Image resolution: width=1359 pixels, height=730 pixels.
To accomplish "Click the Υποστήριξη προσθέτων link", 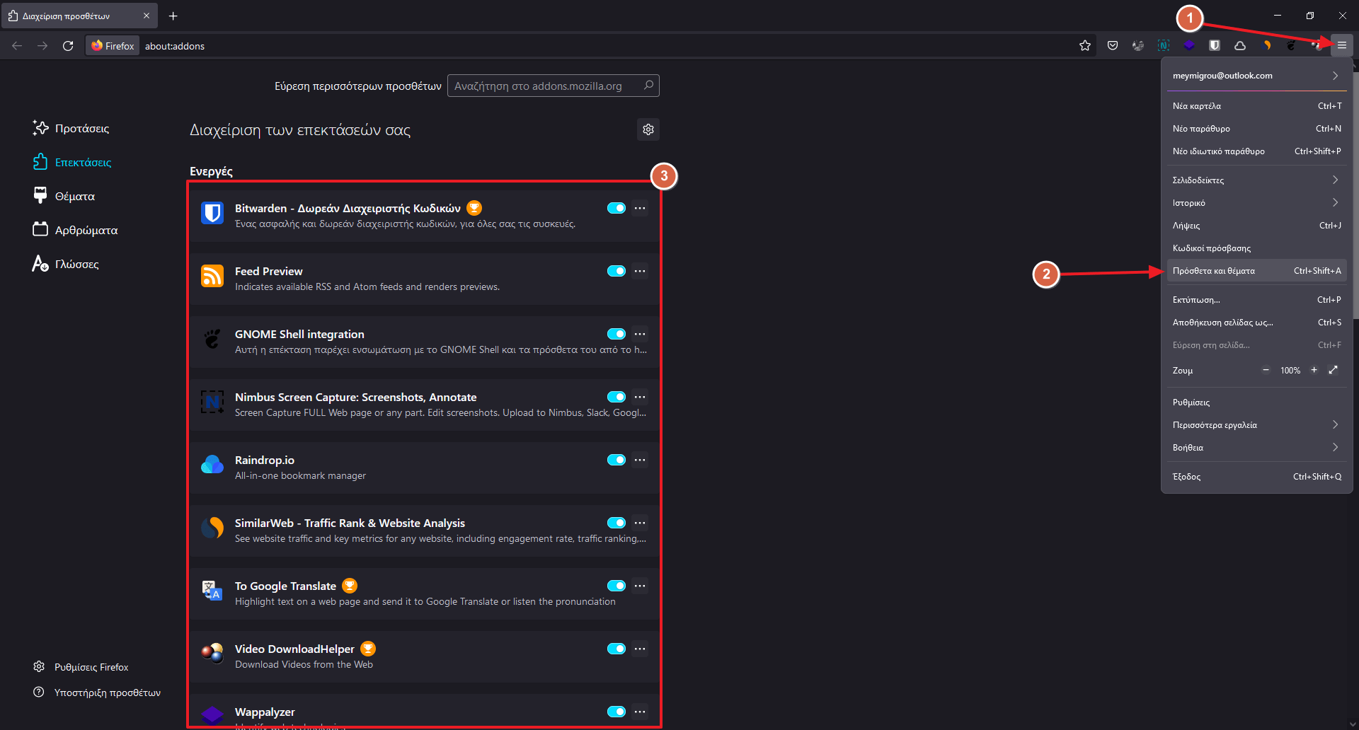I will [x=107, y=693].
